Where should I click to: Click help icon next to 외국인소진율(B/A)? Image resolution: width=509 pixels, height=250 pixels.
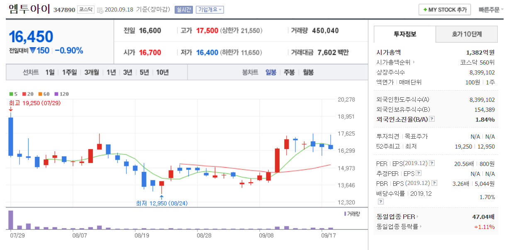tap(432, 119)
